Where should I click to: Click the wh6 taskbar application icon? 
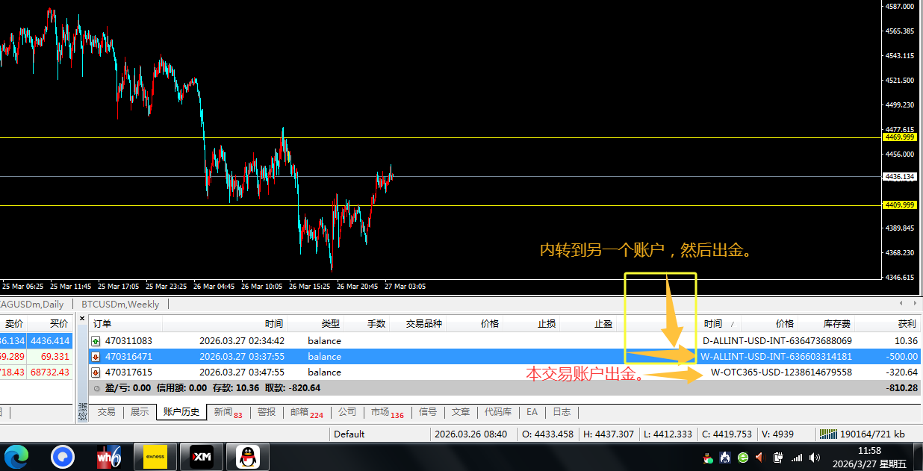point(109,456)
